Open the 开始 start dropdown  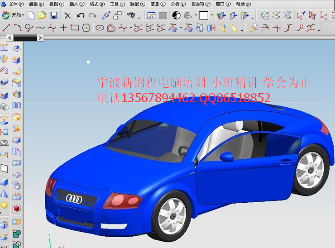[13, 15]
